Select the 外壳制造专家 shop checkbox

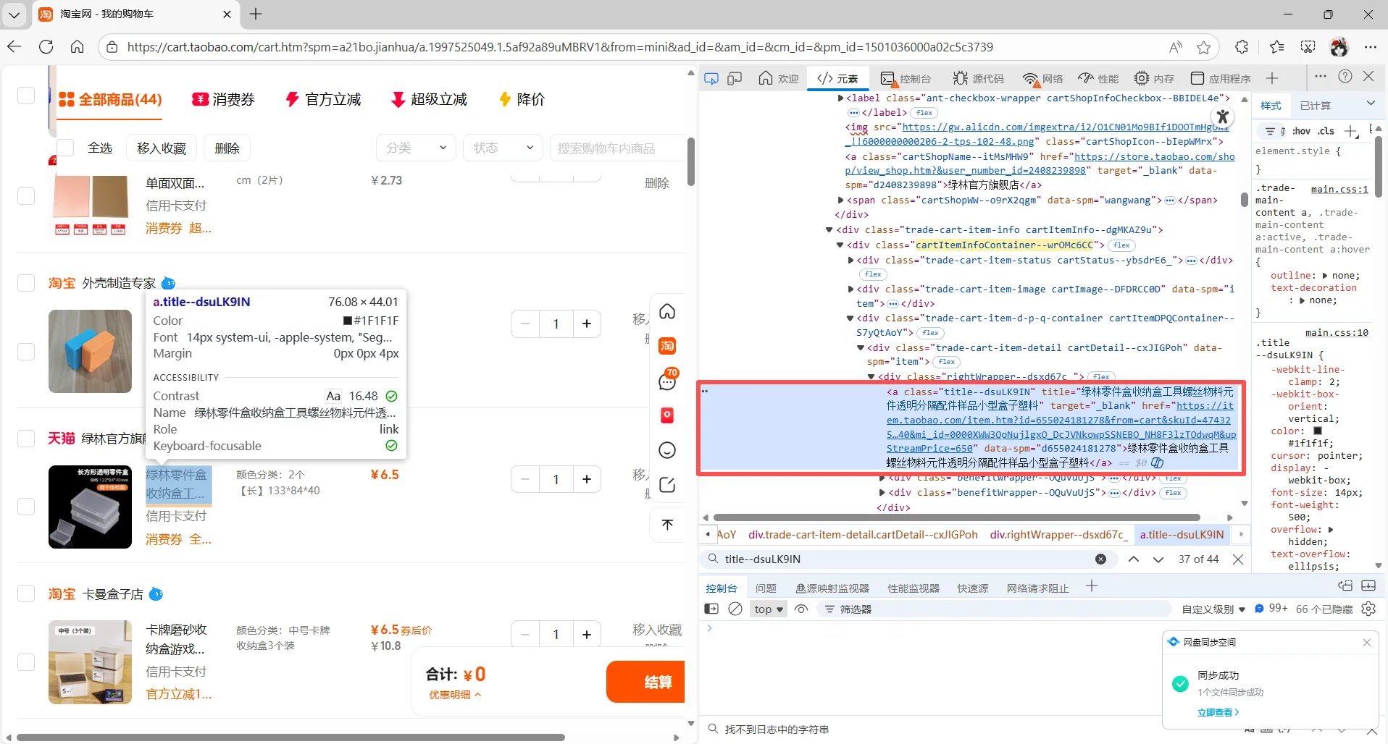(26, 283)
